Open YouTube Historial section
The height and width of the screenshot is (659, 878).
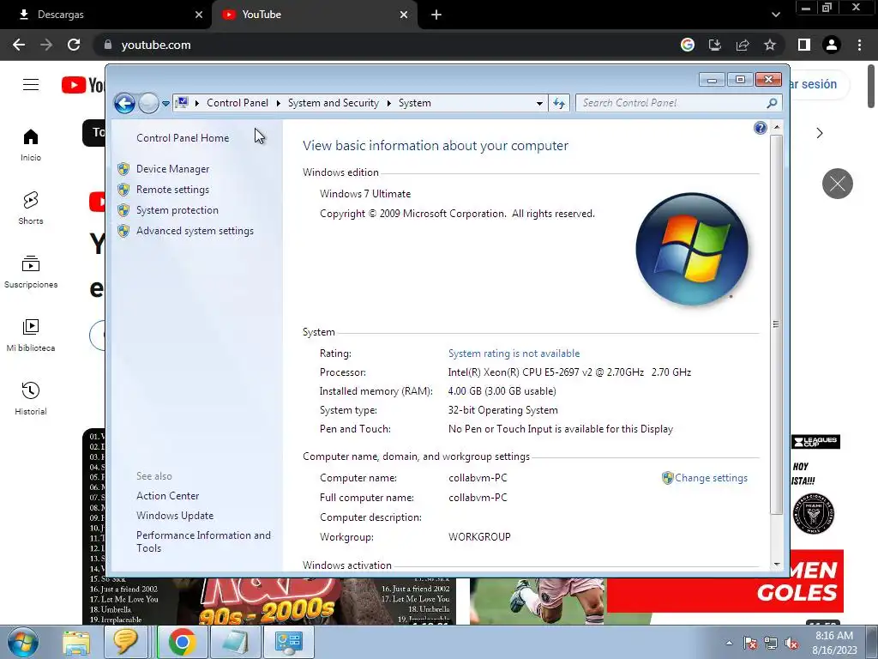click(31, 398)
